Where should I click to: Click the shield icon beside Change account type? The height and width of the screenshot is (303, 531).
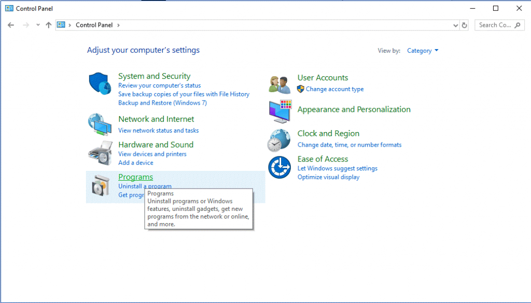300,89
